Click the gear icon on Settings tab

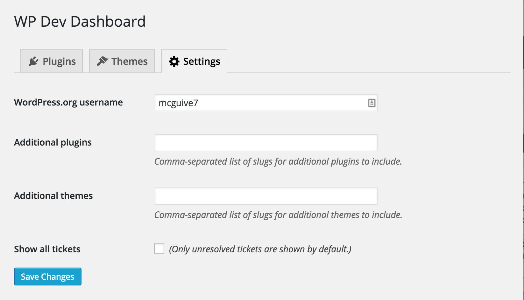tap(174, 61)
